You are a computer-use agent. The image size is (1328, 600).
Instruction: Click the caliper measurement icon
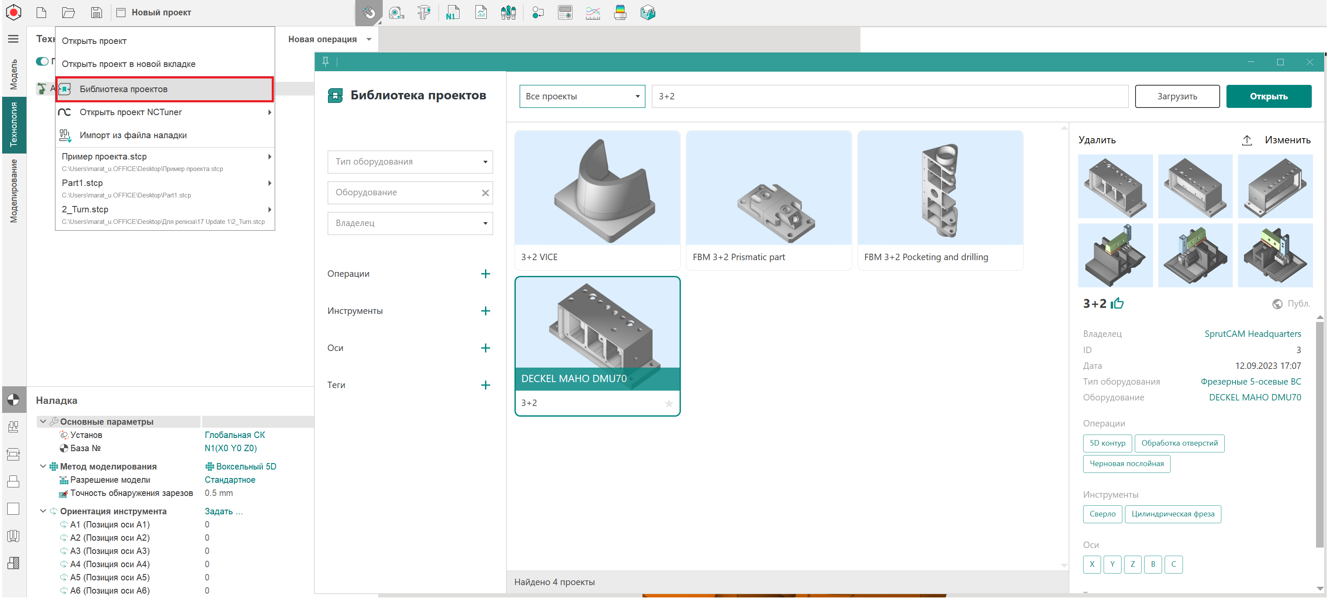tap(424, 12)
